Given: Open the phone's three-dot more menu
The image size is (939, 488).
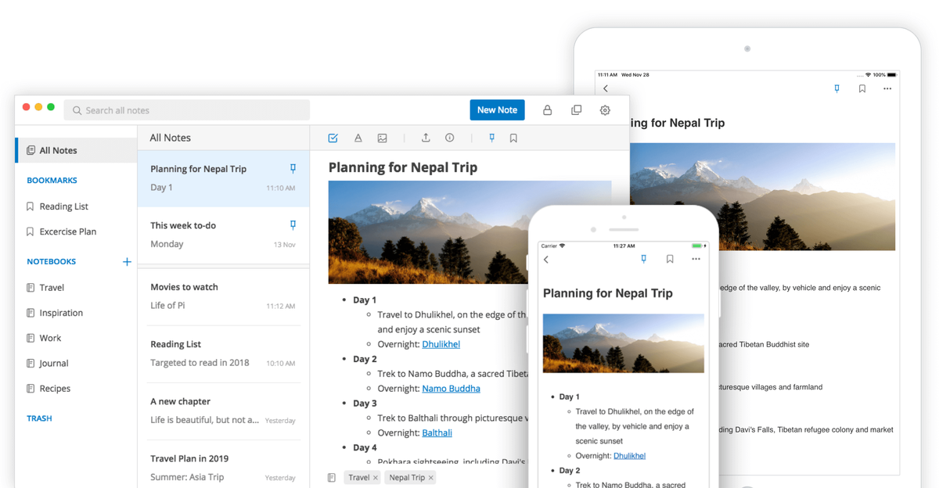Looking at the screenshot, I should pyautogui.click(x=696, y=259).
